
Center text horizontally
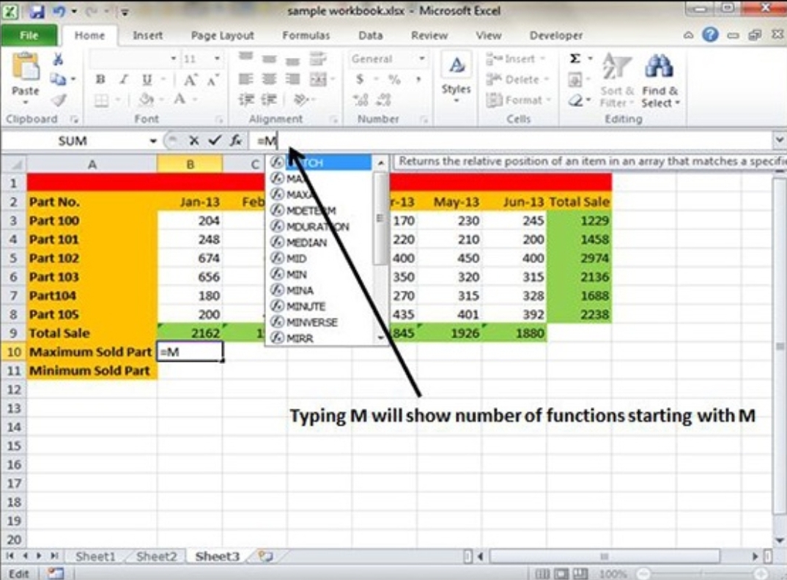pos(269,79)
